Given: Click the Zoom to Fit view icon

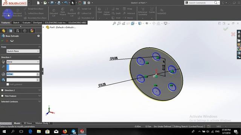Looking at the screenshot, I should click(114, 23).
